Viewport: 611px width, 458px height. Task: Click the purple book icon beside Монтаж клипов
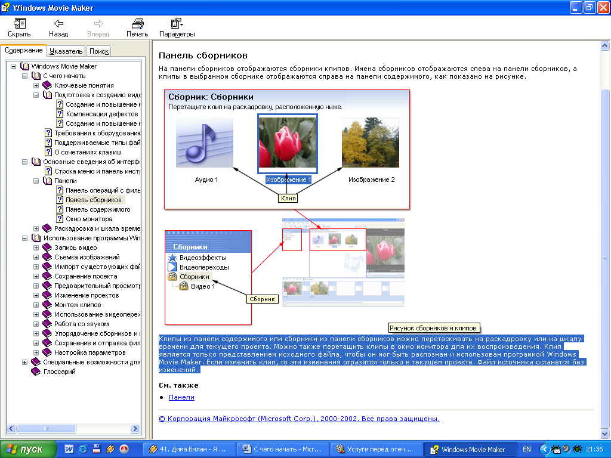pos(47,305)
